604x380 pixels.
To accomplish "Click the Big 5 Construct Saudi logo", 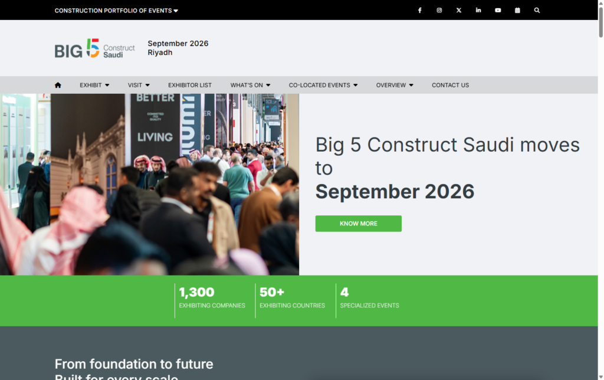I will point(94,48).
